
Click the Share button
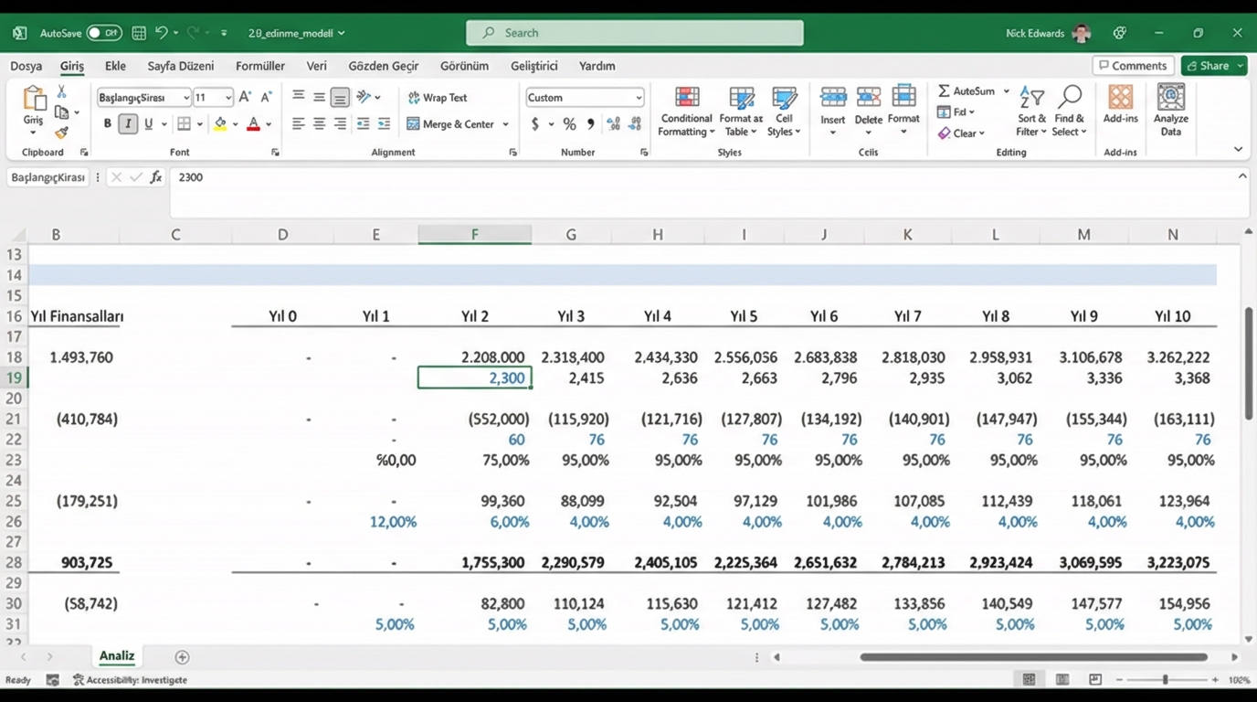(x=1207, y=66)
